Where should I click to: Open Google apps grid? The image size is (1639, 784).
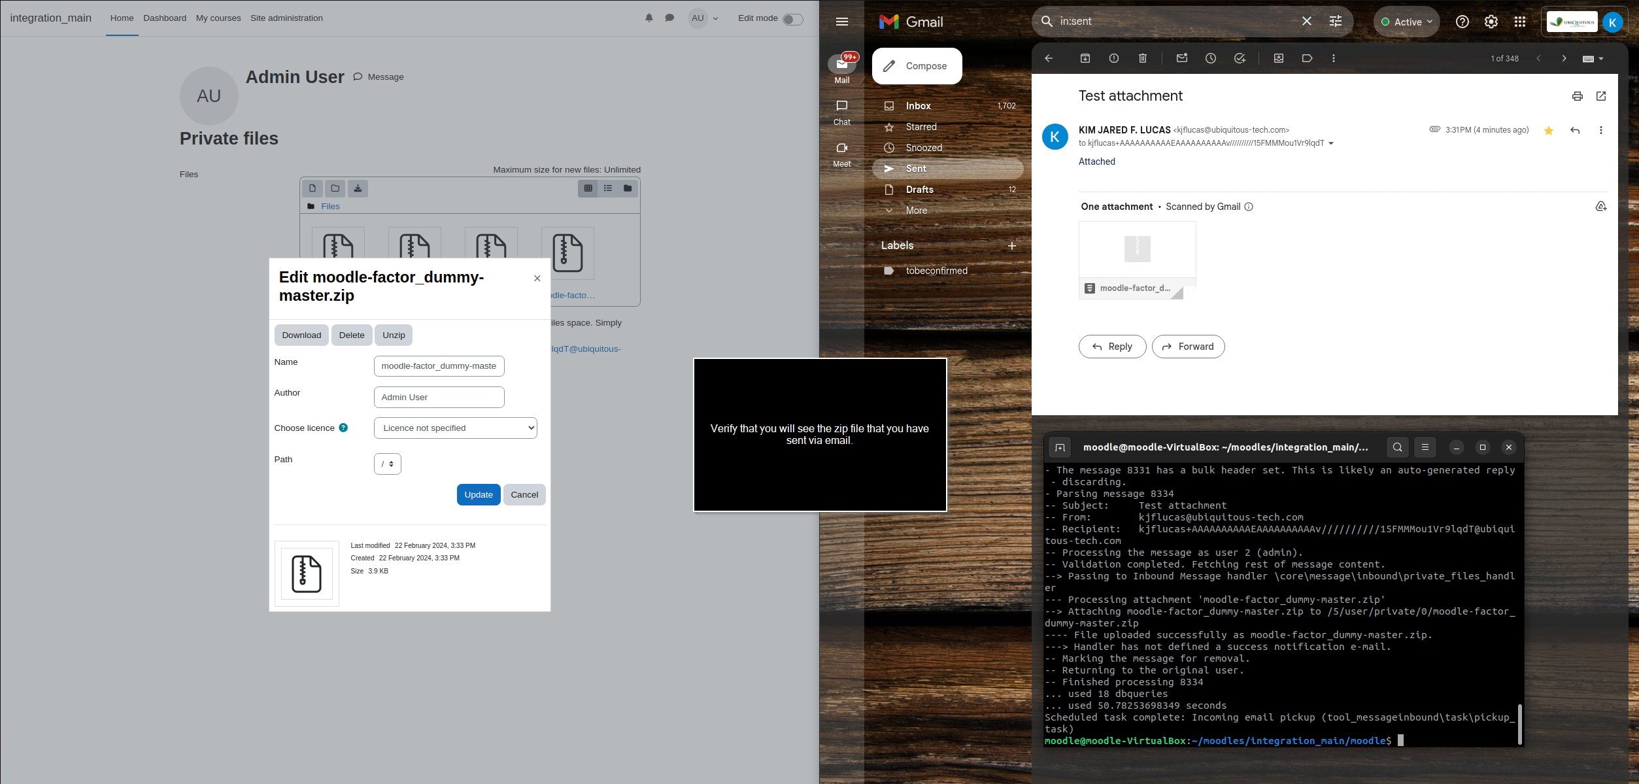click(x=1520, y=22)
